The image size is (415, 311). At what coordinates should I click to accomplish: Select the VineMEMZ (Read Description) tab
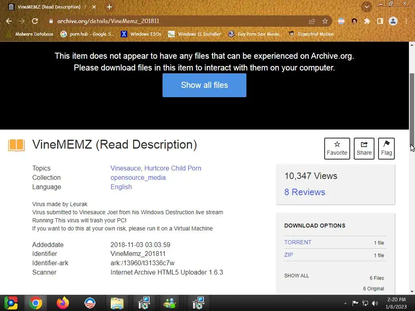click(52, 7)
